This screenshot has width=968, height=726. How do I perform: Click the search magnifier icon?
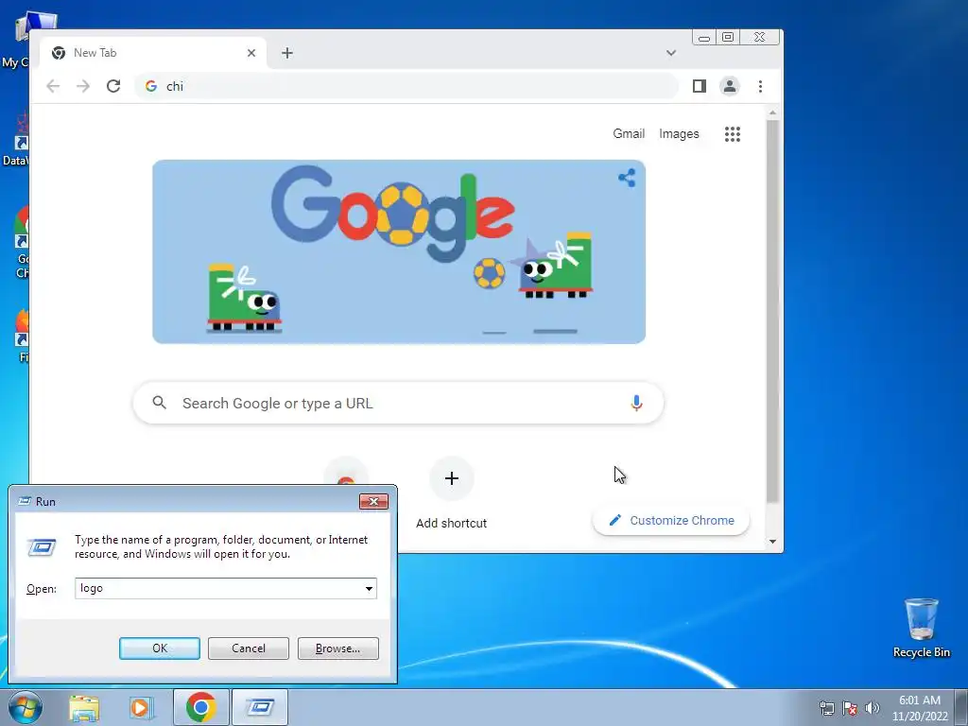159,403
